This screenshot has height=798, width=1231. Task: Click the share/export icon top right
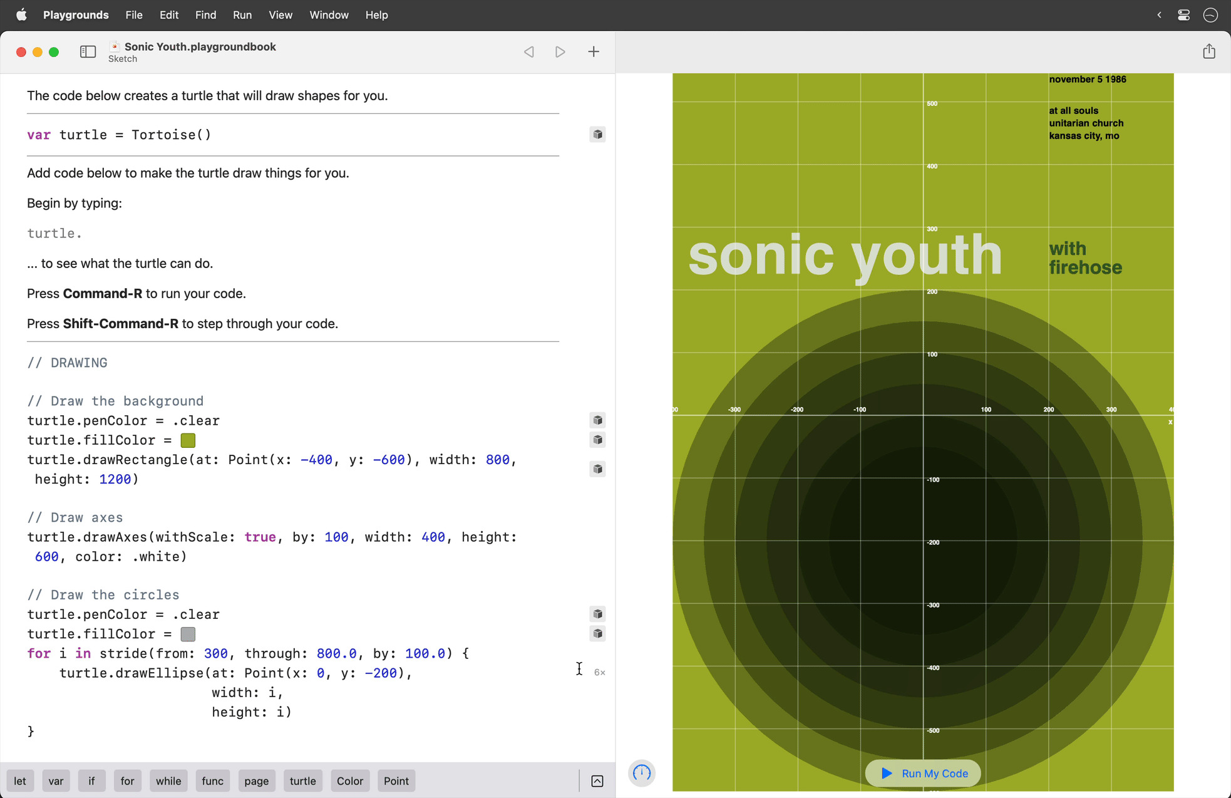point(1208,51)
